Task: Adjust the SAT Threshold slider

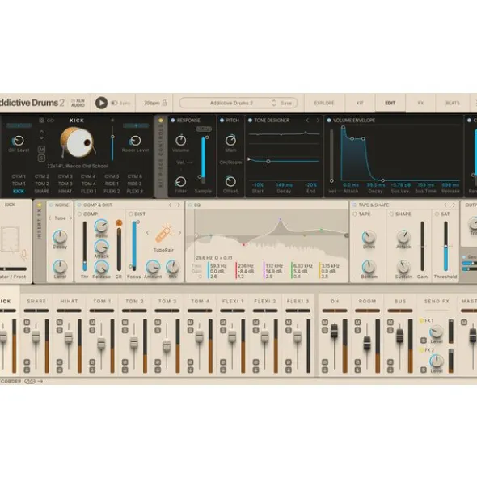Action: [445, 247]
